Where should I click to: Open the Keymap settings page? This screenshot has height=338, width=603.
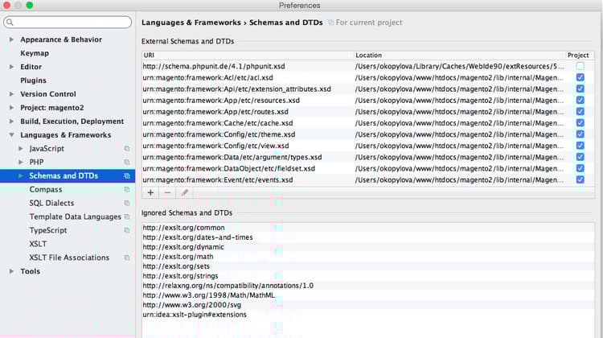click(35, 53)
